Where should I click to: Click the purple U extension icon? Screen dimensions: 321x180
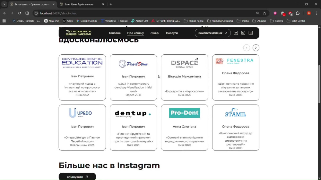[x=275, y=13]
